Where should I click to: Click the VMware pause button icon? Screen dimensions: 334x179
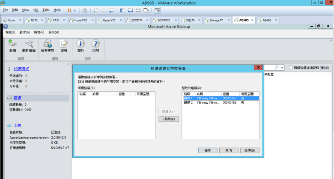(x=69, y=9)
